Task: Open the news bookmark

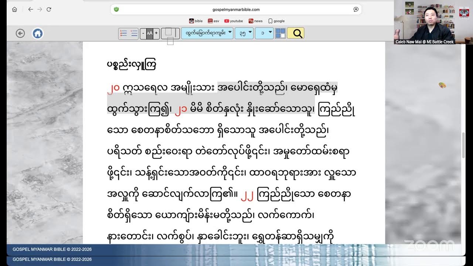Action: pyautogui.click(x=256, y=21)
